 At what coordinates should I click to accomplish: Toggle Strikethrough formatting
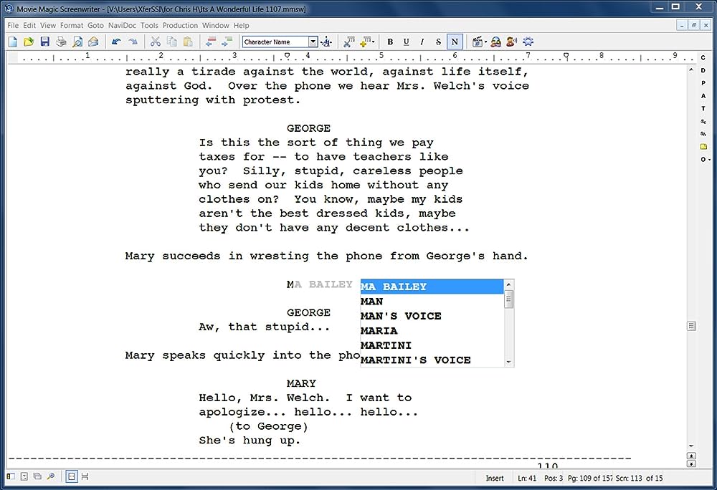[438, 42]
